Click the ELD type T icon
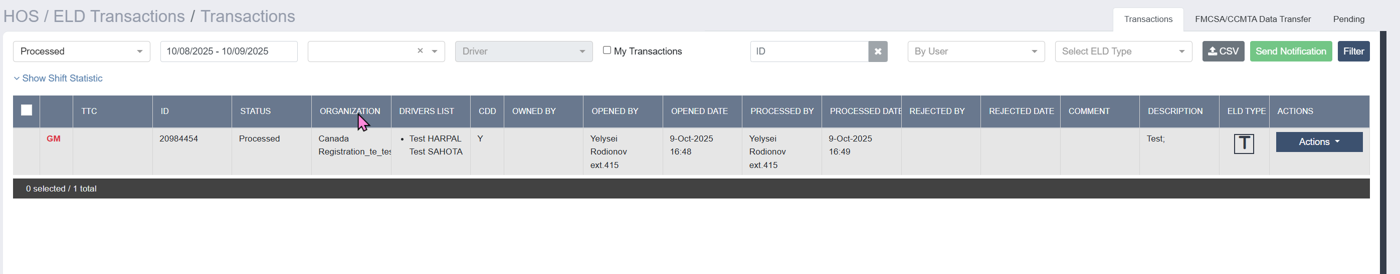 click(x=1244, y=144)
